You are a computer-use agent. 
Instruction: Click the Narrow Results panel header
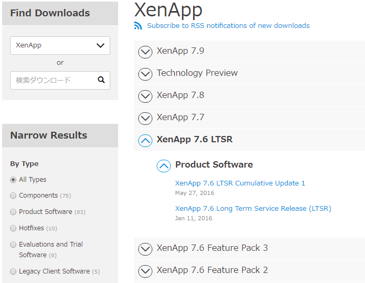click(x=60, y=135)
